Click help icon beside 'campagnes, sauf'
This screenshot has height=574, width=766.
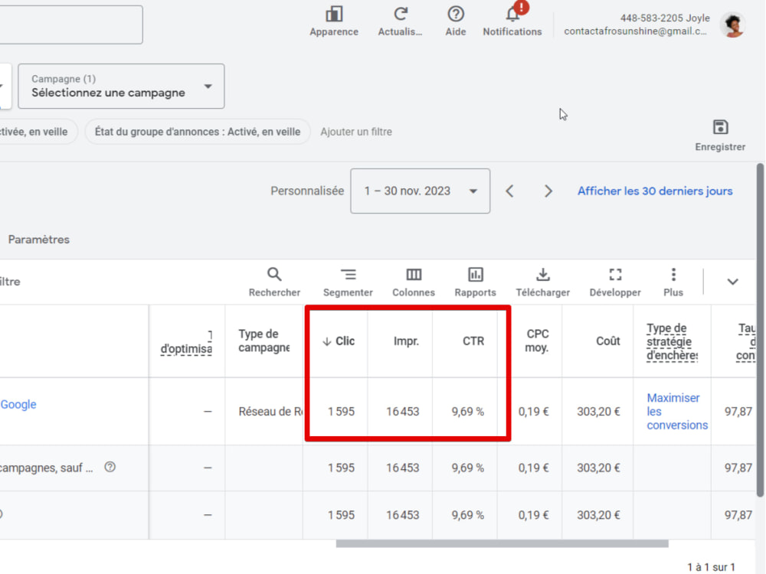tap(110, 467)
